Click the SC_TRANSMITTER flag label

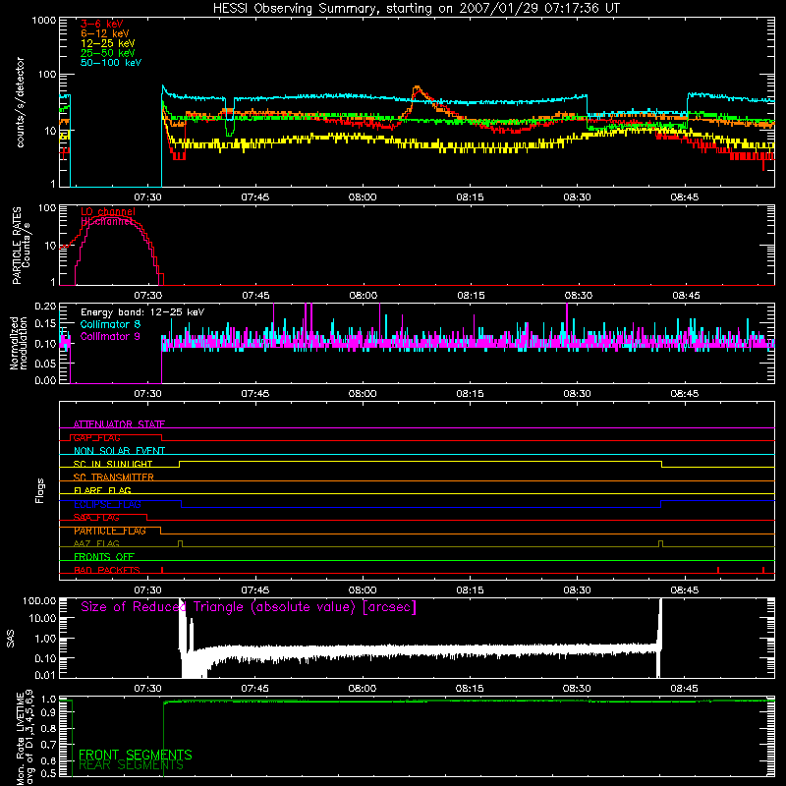[x=114, y=477]
